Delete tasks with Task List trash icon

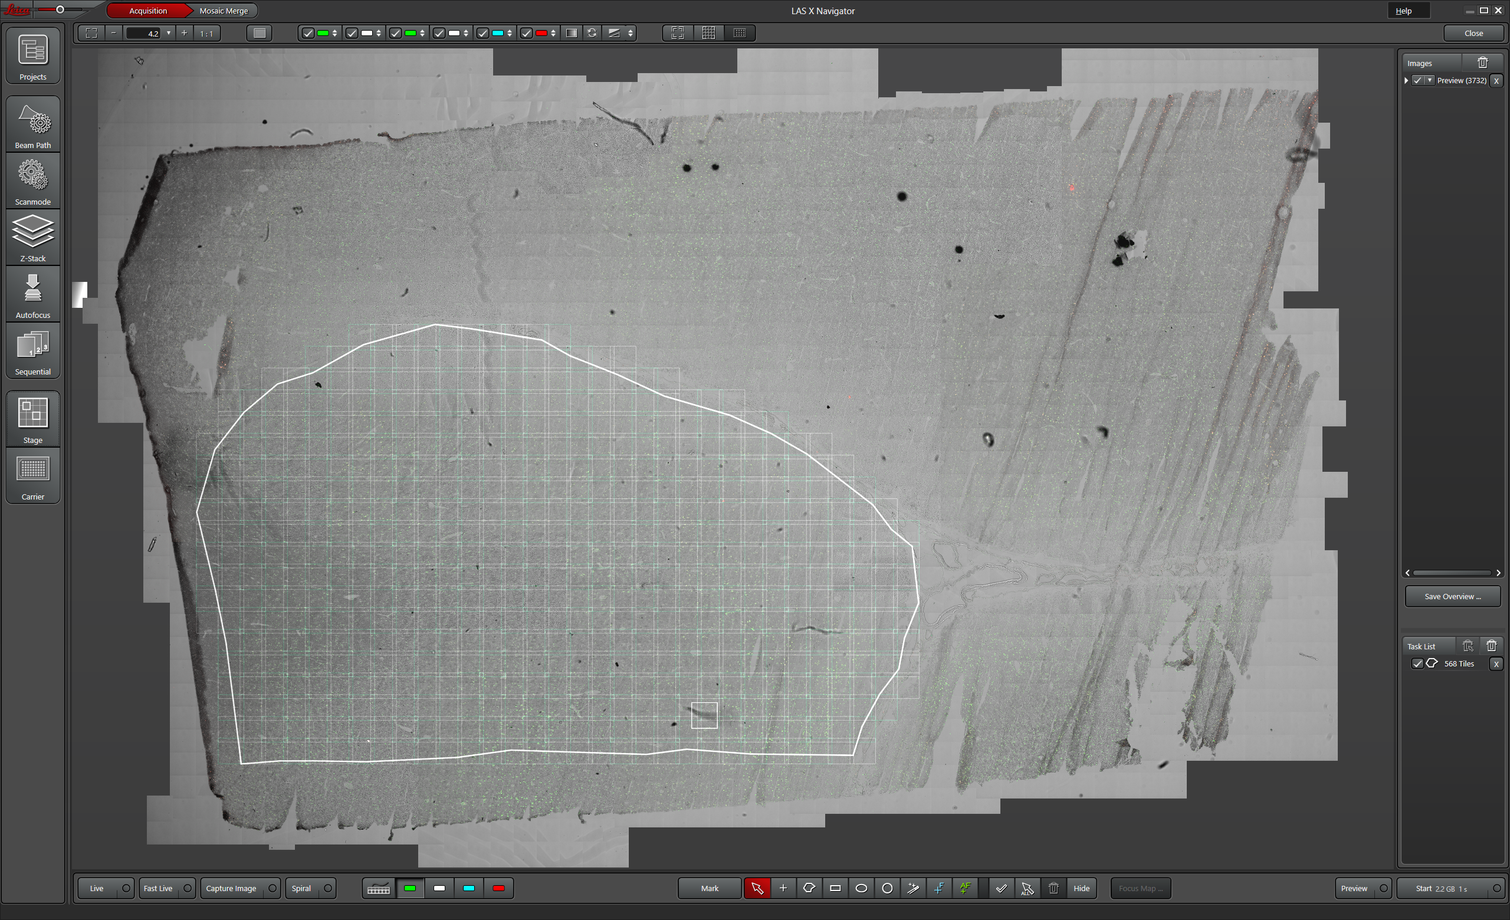tap(1491, 646)
